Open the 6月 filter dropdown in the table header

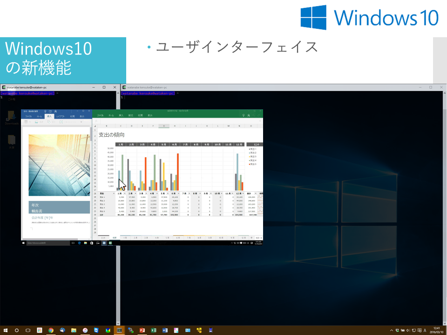(x=178, y=194)
